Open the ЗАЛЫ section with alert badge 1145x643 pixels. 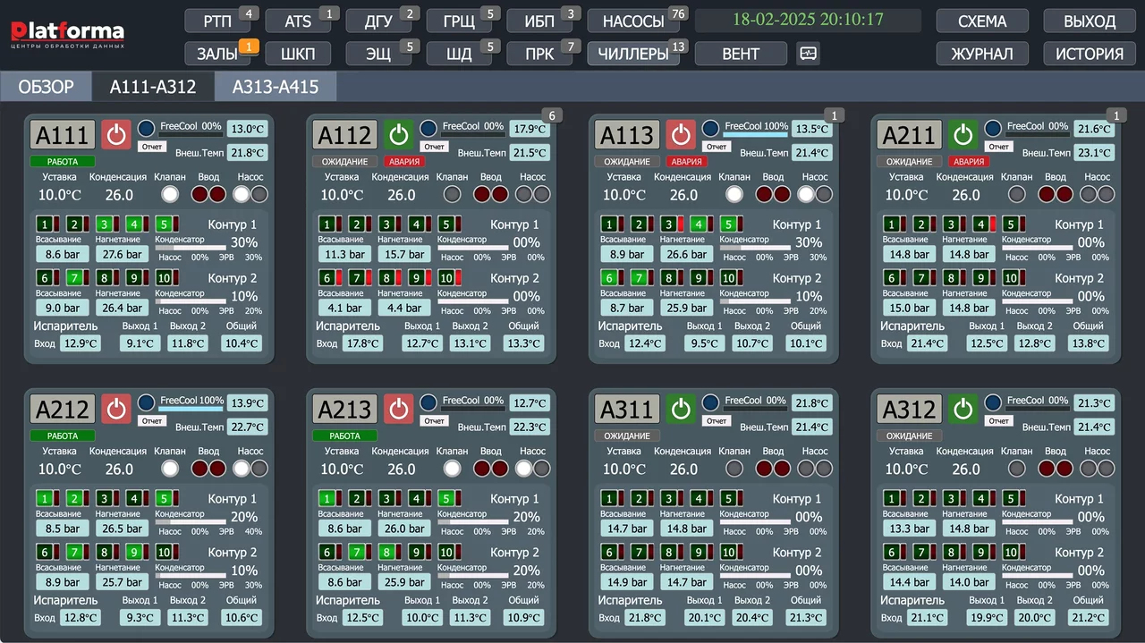pyautogui.click(x=218, y=54)
